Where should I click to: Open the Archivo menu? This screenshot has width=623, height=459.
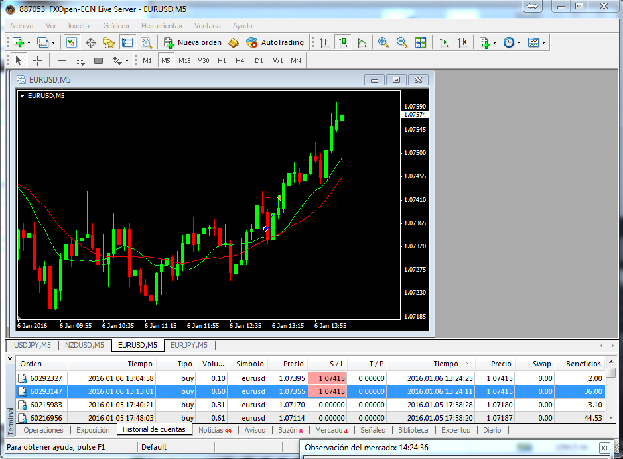(x=21, y=26)
